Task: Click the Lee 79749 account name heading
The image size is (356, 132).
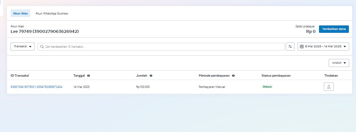Action: tap(44, 32)
